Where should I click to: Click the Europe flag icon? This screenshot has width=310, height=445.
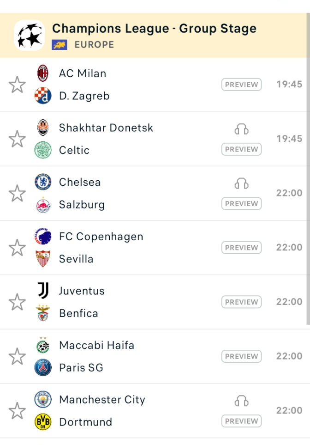(x=60, y=44)
